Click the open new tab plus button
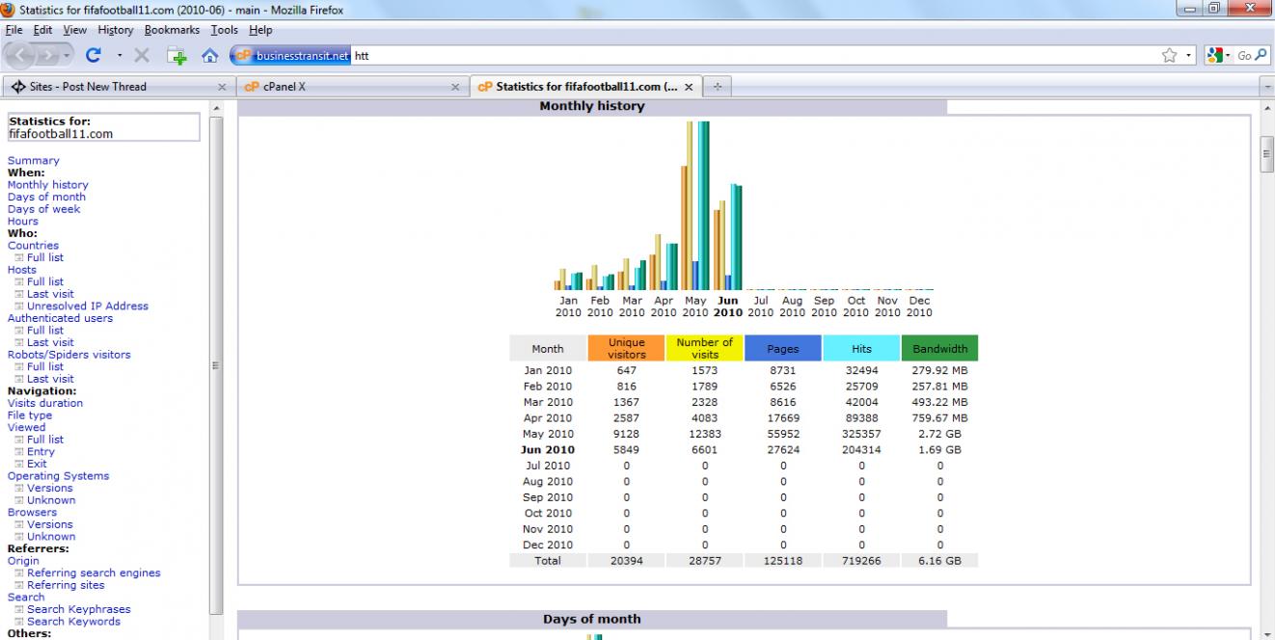 pos(717,87)
